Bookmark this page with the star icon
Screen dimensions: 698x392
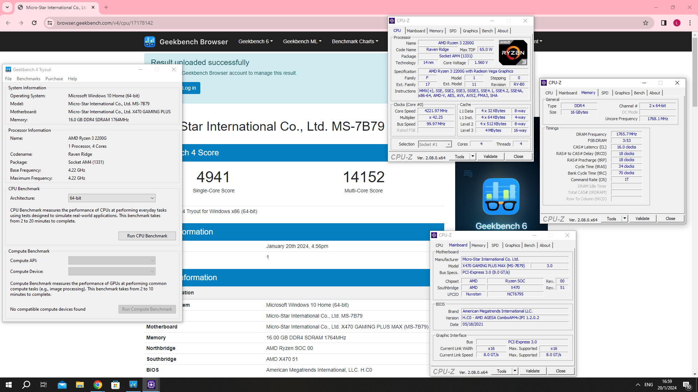pos(646,23)
